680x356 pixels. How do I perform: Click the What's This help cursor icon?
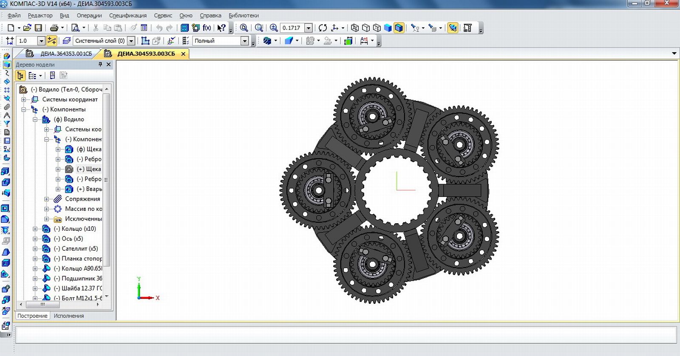tap(221, 28)
